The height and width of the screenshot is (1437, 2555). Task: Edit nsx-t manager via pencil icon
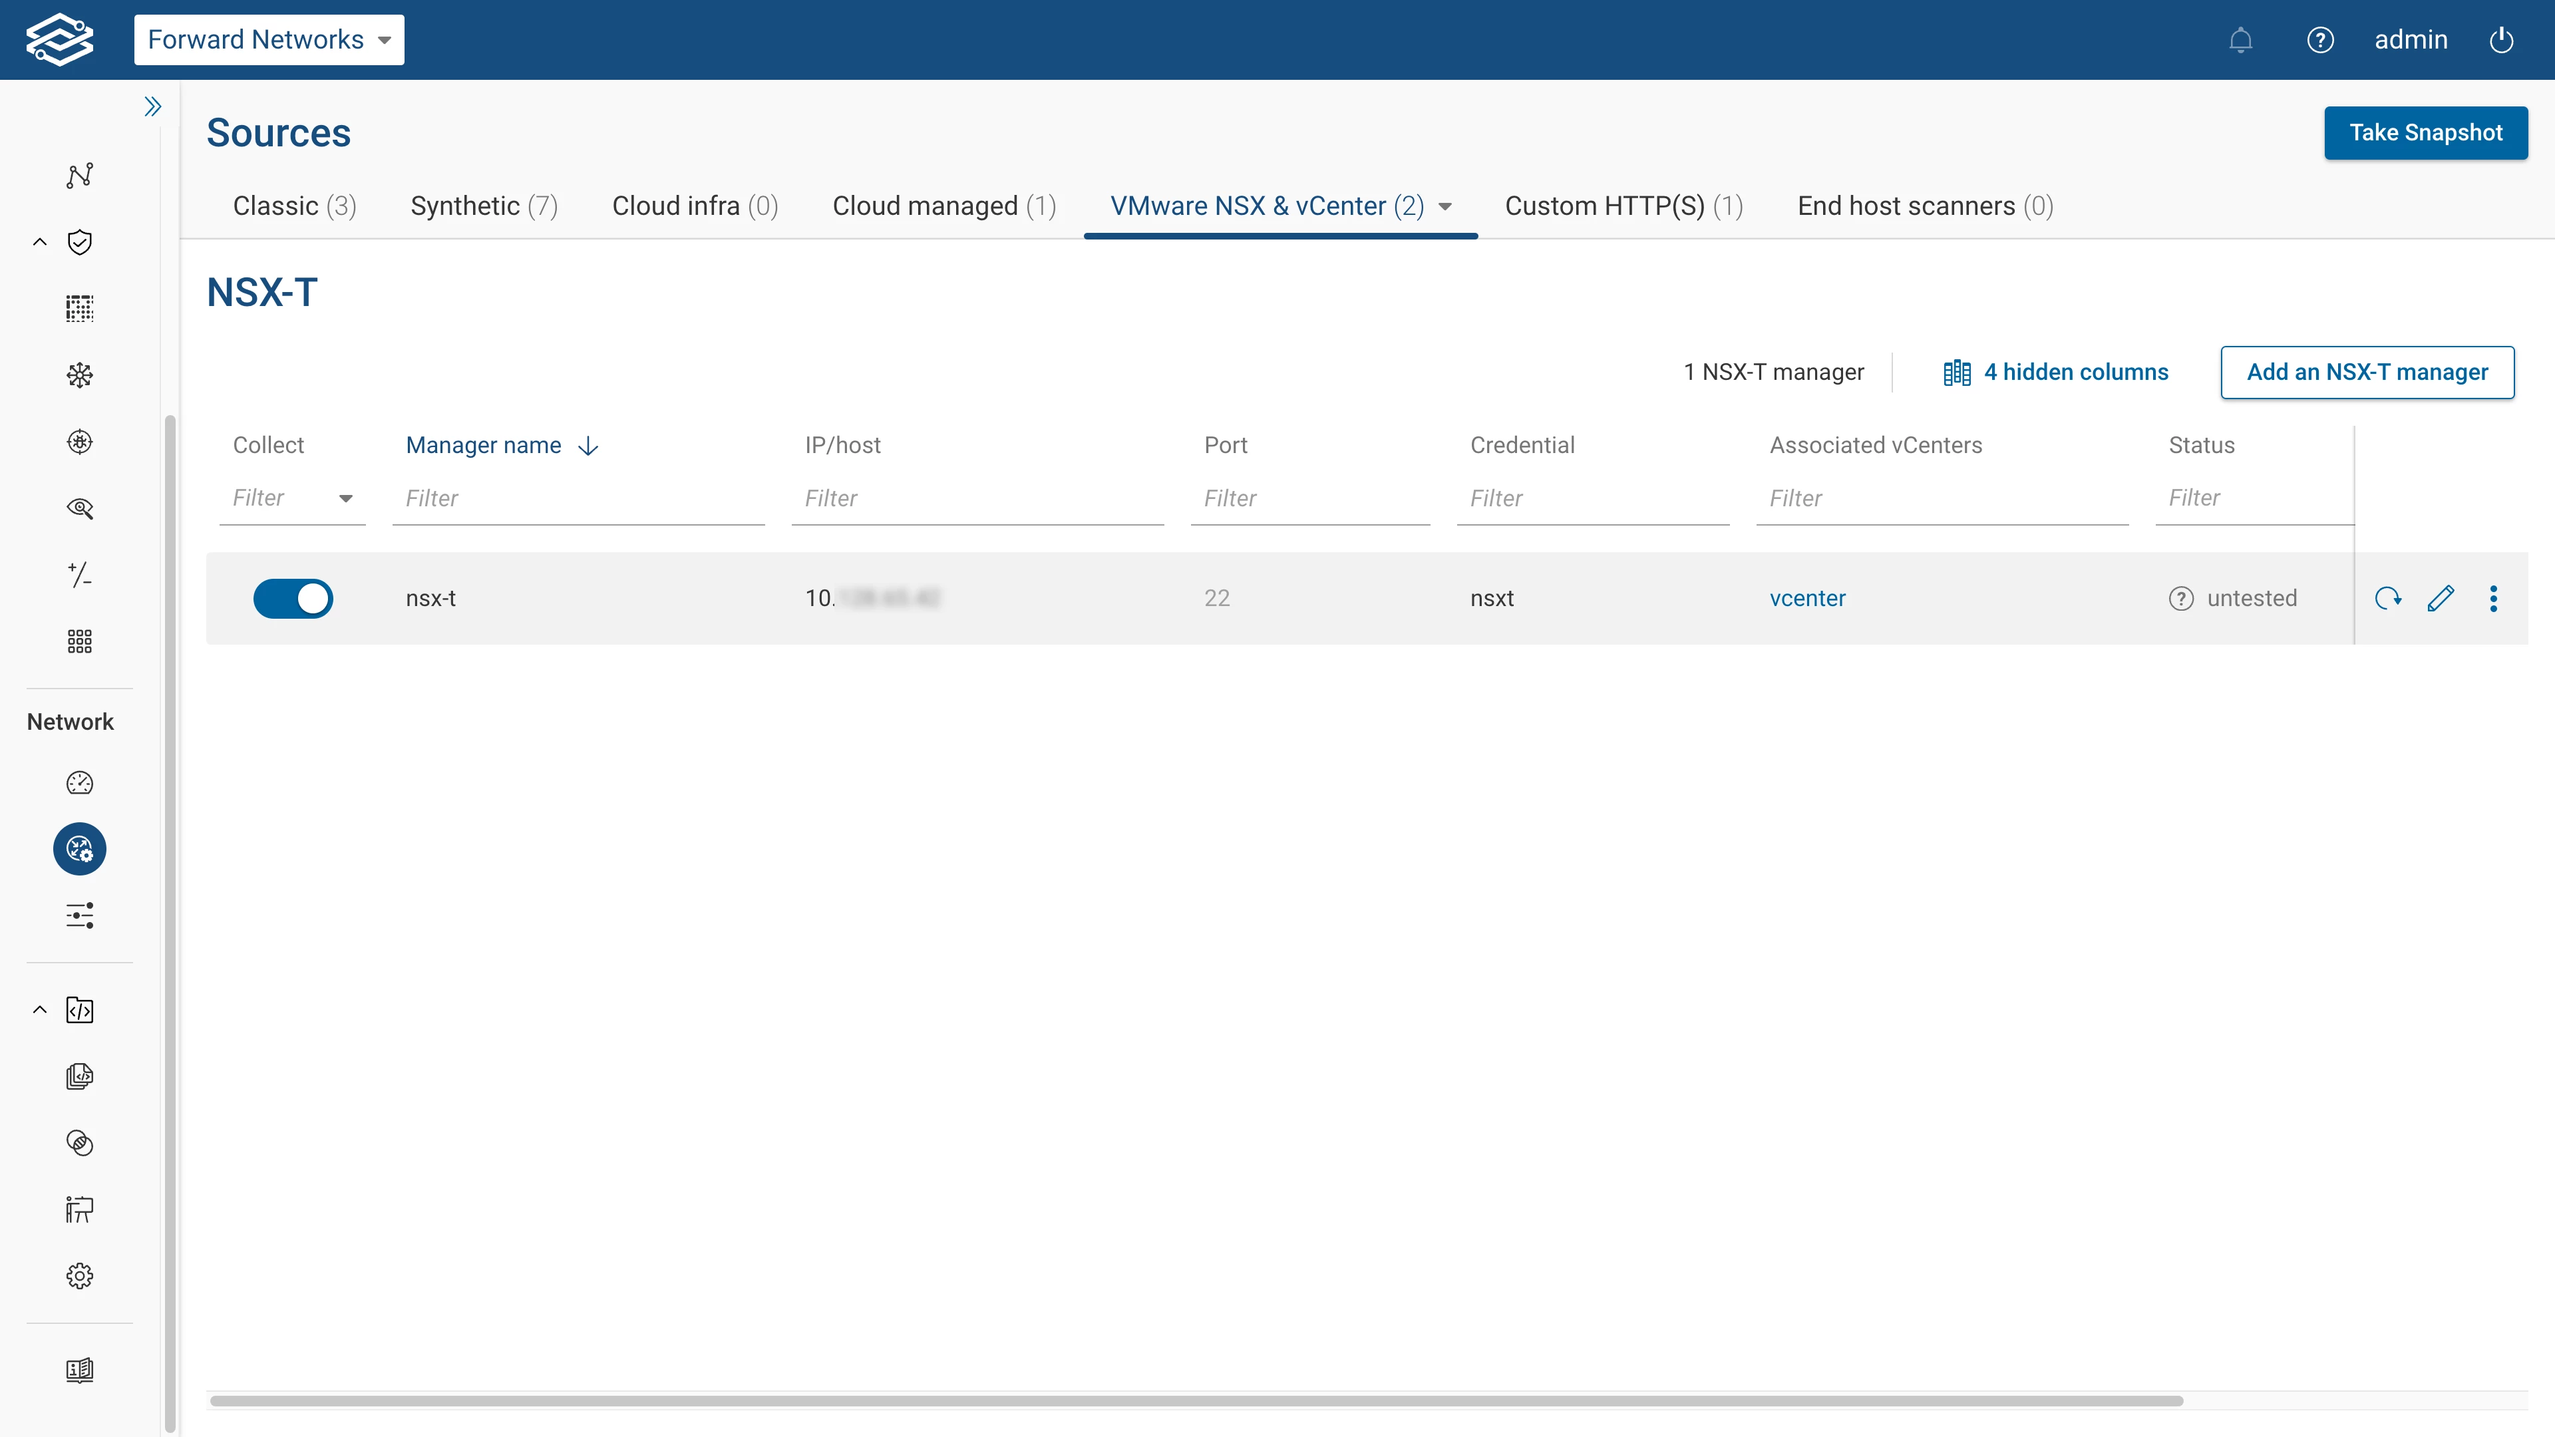coord(2441,598)
